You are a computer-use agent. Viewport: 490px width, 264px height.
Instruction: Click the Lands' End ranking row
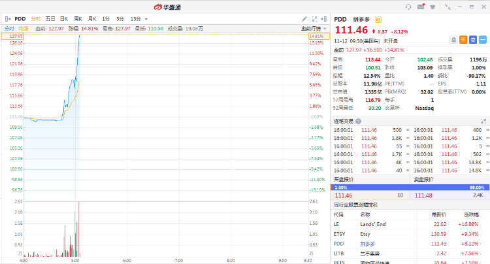coord(372,224)
